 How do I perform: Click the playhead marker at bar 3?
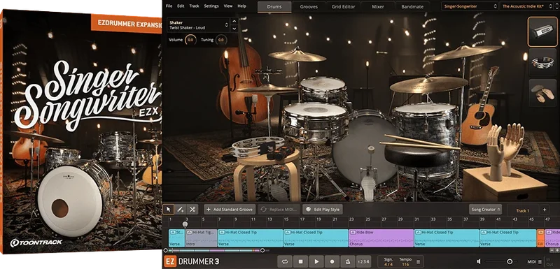pos(185,224)
